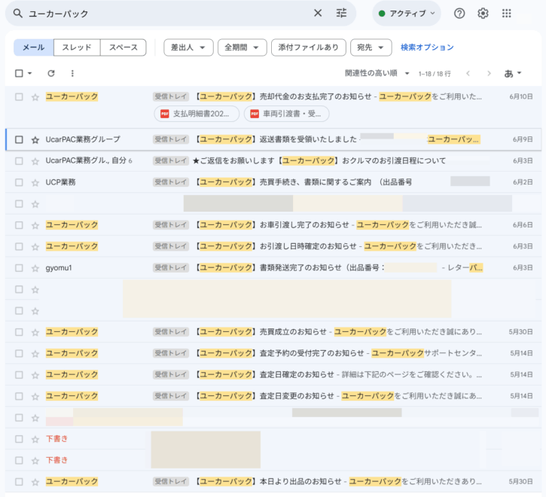
Task: Tick the checkbox for the gyomu1 email
Action: point(19,267)
